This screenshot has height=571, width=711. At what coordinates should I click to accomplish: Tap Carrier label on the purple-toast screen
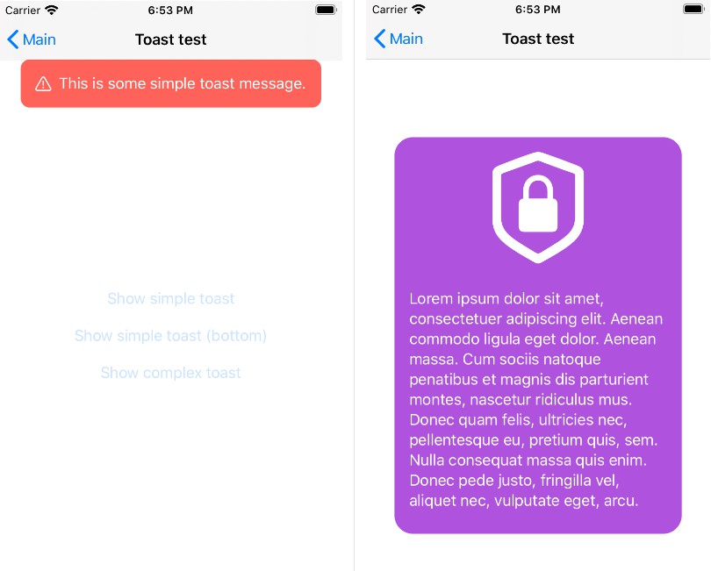pos(390,9)
